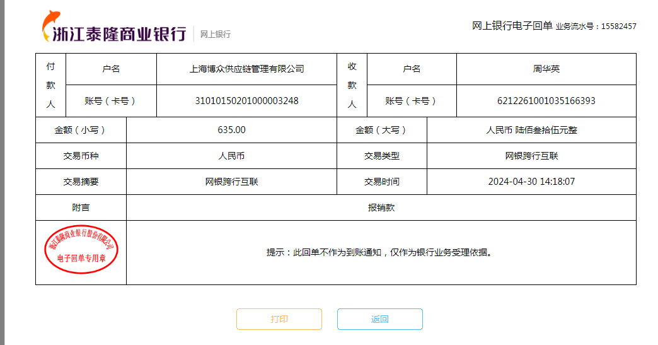Click the Zhejiang Tailong Bank fish logo
The width and height of the screenshot is (658, 345).
tap(49, 26)
